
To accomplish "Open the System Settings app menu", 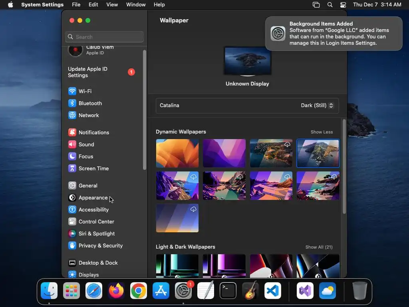I will click(x=42, y=5).
